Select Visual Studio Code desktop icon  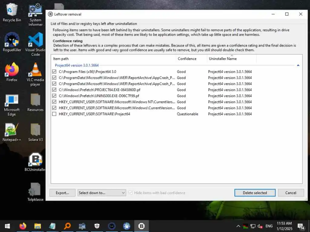tap(35, 44)
